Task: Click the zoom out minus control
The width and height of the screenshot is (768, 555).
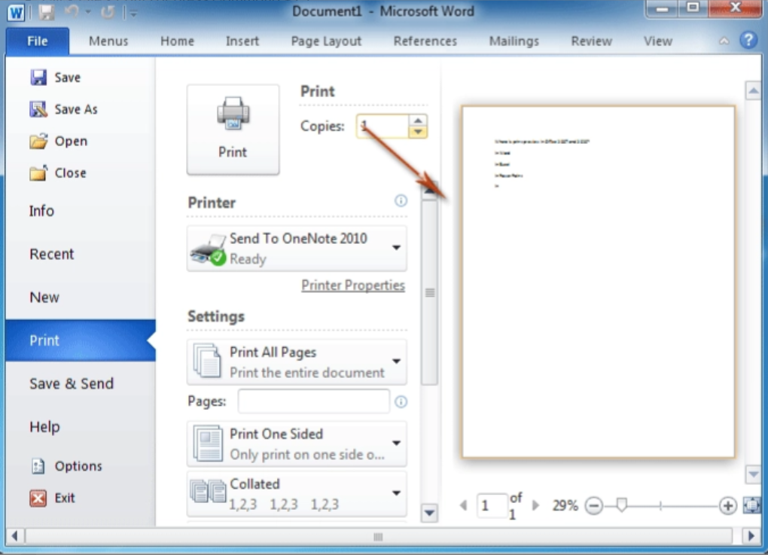Action: point(595,505)
